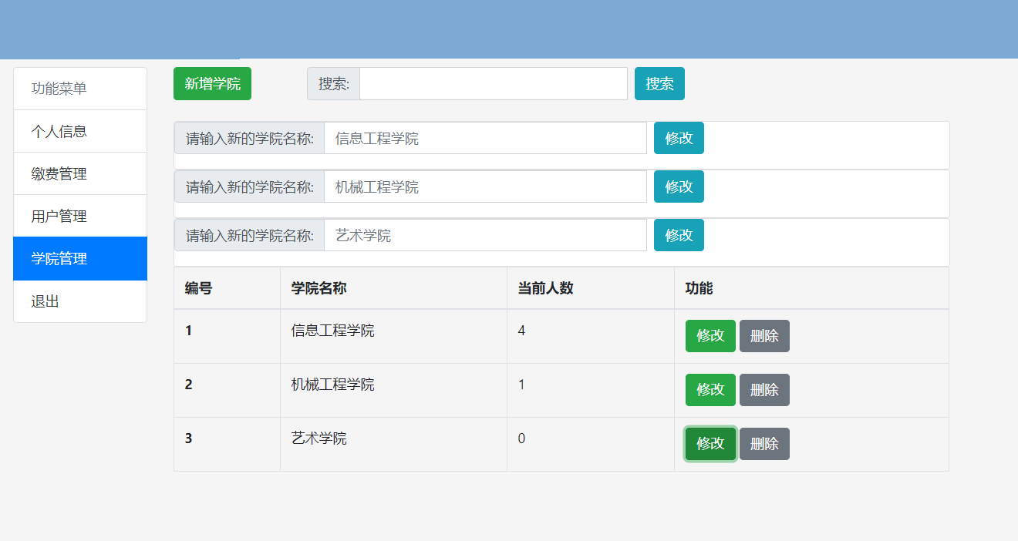Screen dimensions: 1018x541
Task: Click the 功能菜单 sidebar header
Action: pos(80,89)
